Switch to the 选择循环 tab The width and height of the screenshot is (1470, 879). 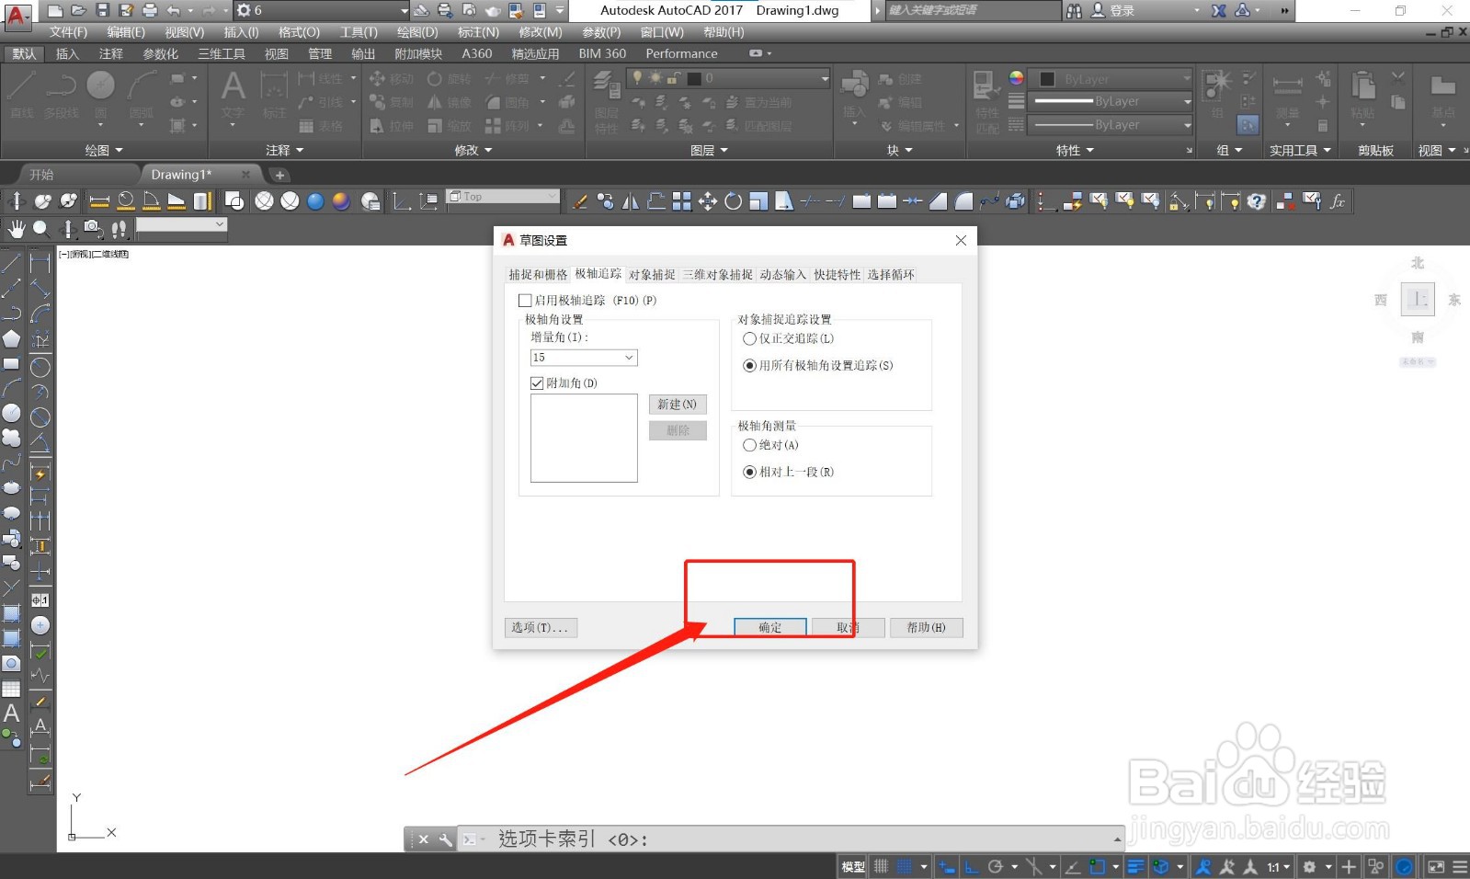pos(891,275)
